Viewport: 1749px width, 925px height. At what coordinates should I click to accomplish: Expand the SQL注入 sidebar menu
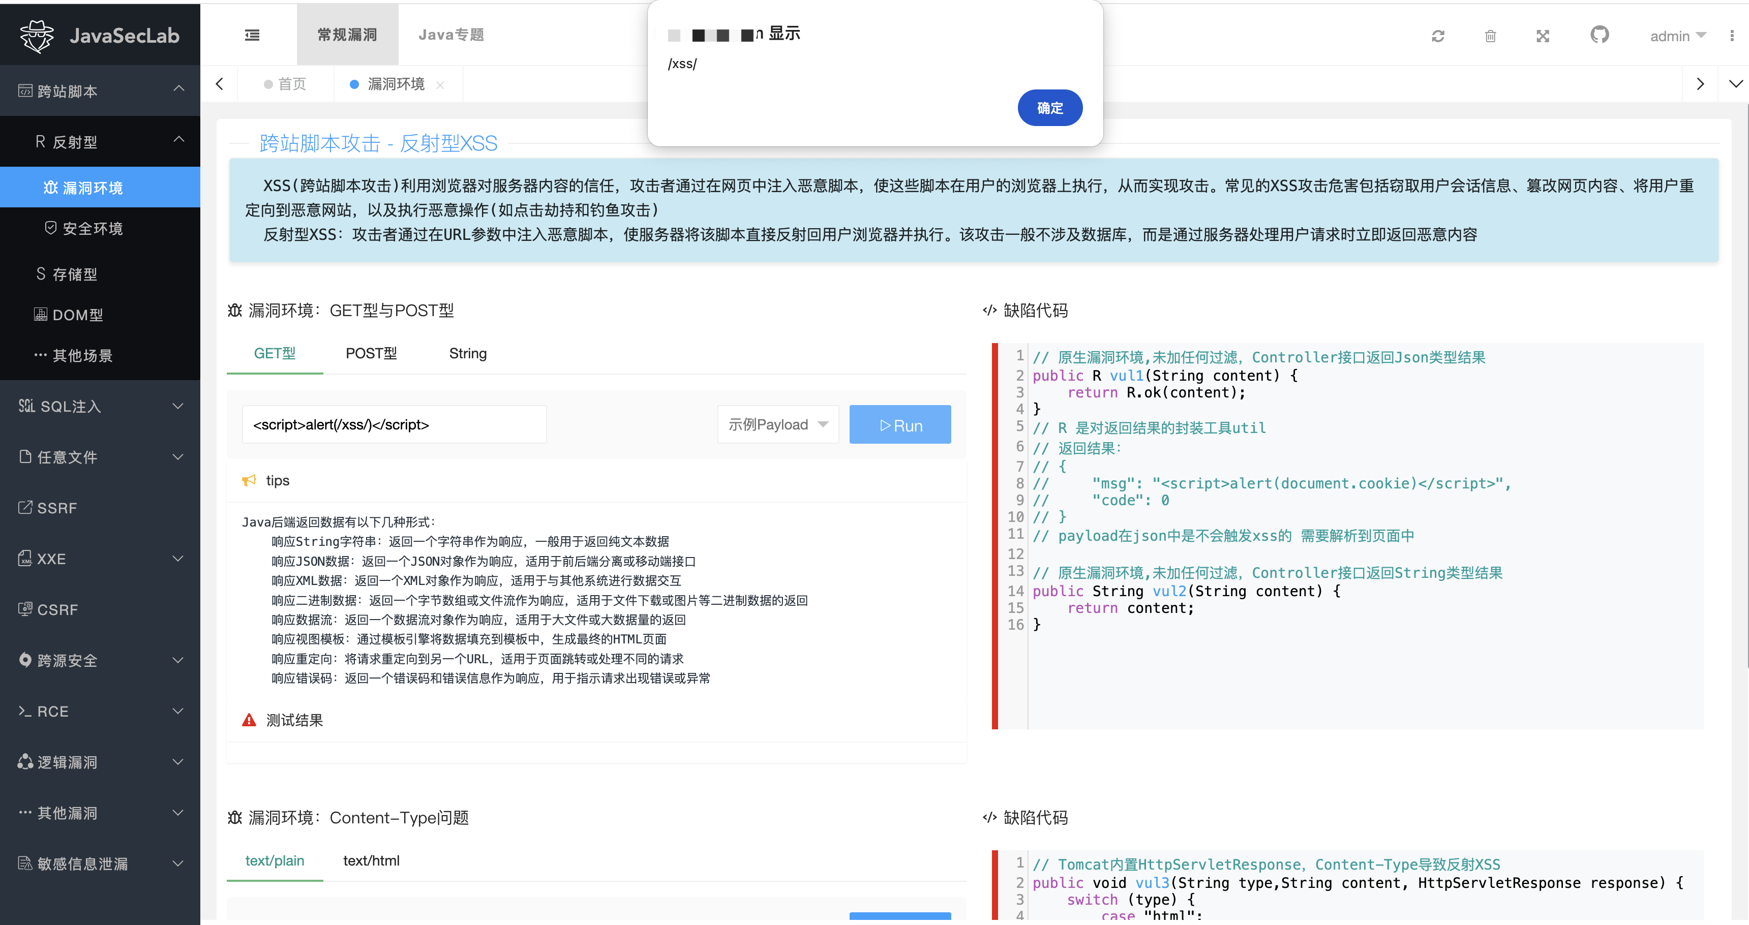pos(100,406)
